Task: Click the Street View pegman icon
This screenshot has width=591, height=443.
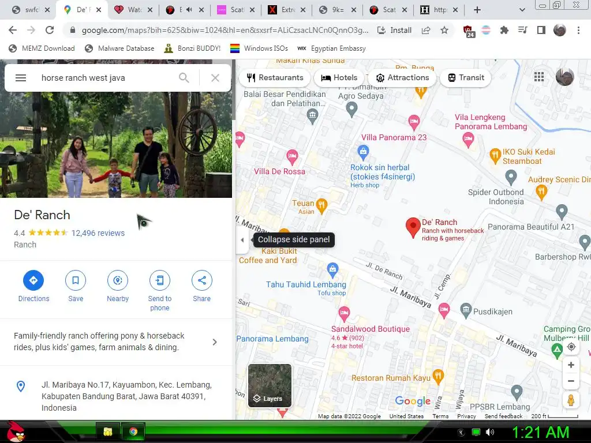Action: coord(571,400)
